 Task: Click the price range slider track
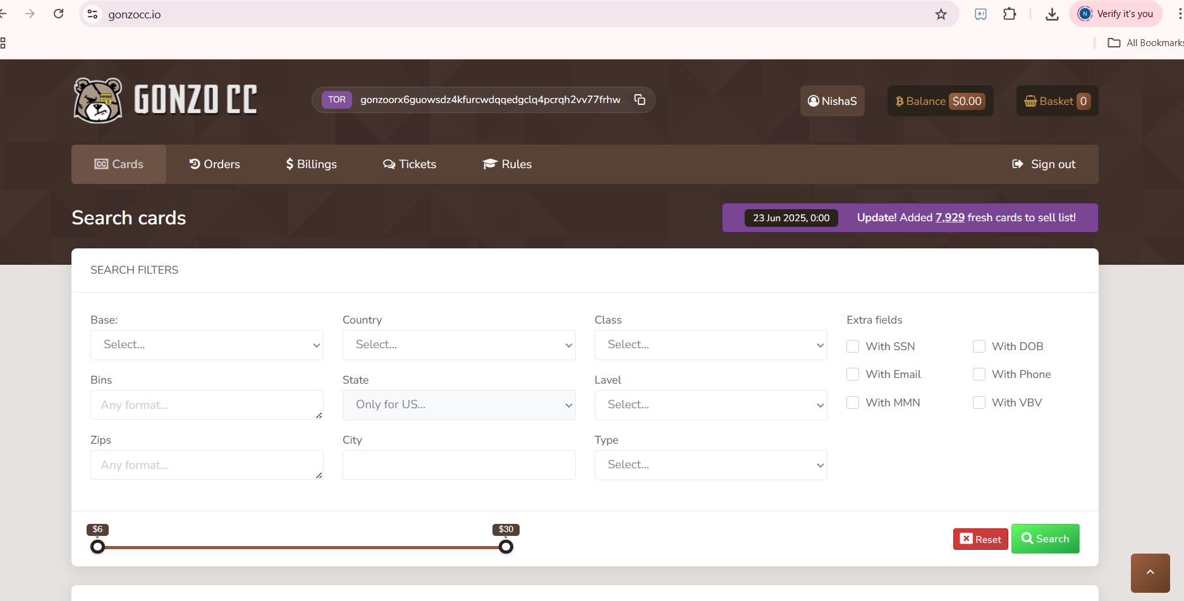302,547
